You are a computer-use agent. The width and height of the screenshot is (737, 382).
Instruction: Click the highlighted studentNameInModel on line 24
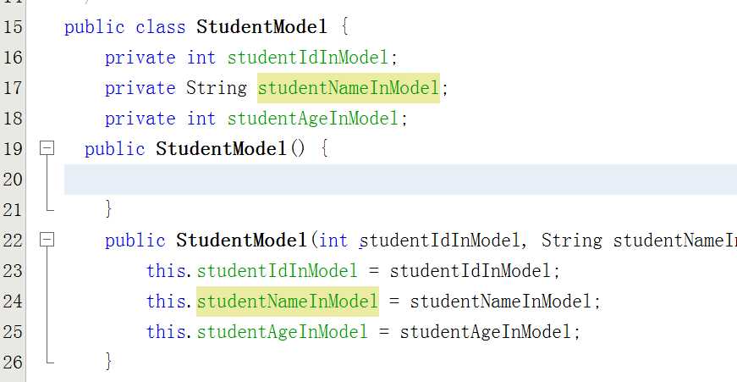[x=287, y=301]
